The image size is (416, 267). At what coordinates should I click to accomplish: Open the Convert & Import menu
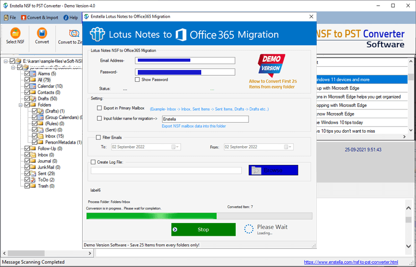point(40,18)
